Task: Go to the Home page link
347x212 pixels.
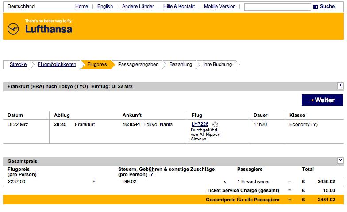Action: pyautogui.click(x=81, y=7)
